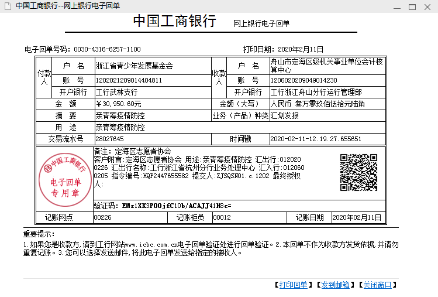
Task: Click the 打印回单 link
Action: pos(294,285)
